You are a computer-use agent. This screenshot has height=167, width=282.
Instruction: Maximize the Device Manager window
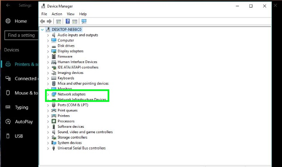coord(251,6)
